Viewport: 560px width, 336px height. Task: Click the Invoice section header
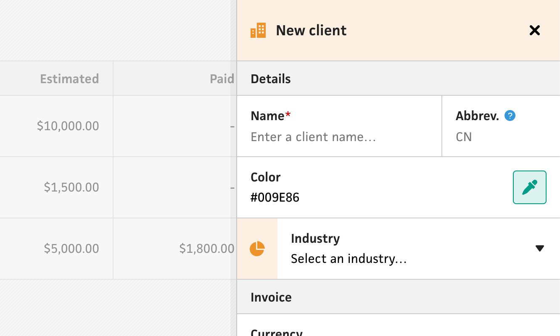(x=399, y=297)
